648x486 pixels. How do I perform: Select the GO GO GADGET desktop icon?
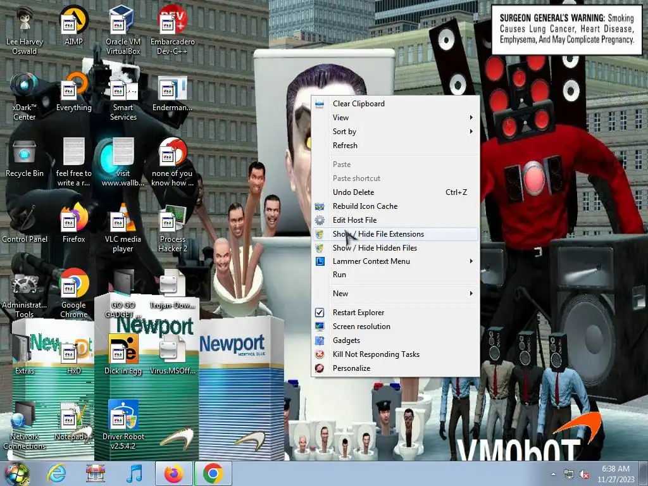click(123, 294)
